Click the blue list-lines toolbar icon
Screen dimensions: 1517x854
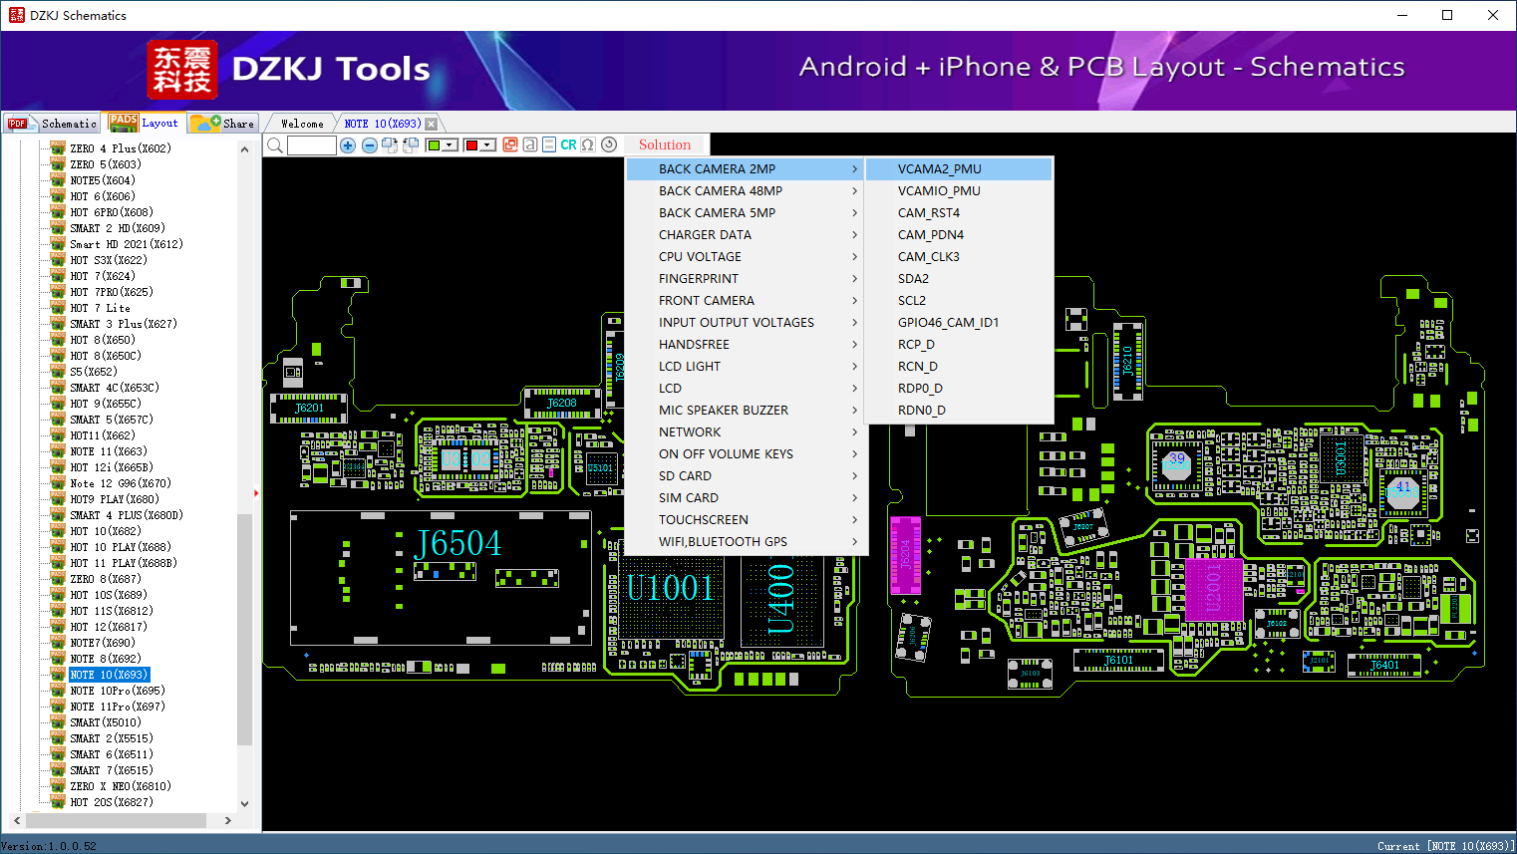pos(549,144)
